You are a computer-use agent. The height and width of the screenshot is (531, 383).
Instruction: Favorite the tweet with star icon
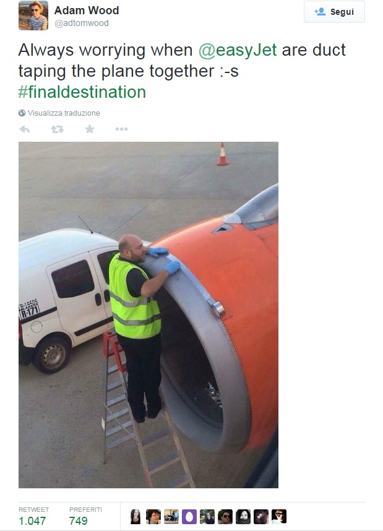(90, 129)
